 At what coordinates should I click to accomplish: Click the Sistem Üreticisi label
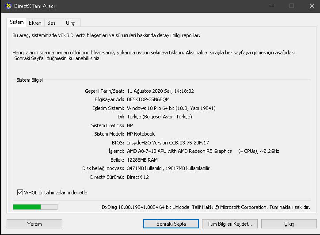(107, 125)
